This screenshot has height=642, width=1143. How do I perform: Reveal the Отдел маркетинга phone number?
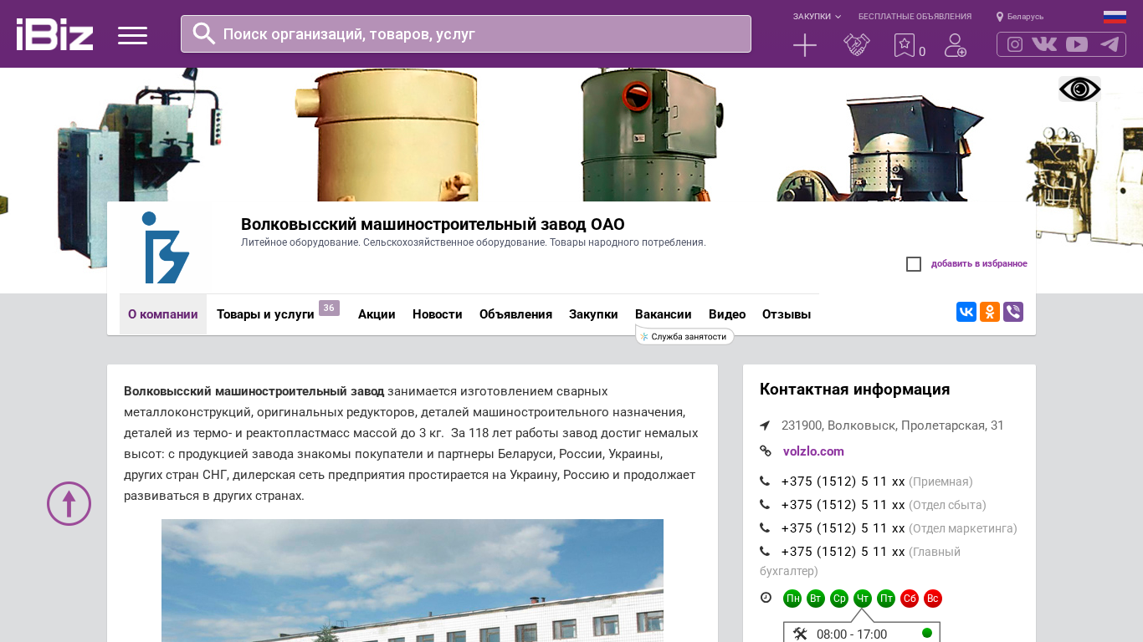tap(843, 528)
